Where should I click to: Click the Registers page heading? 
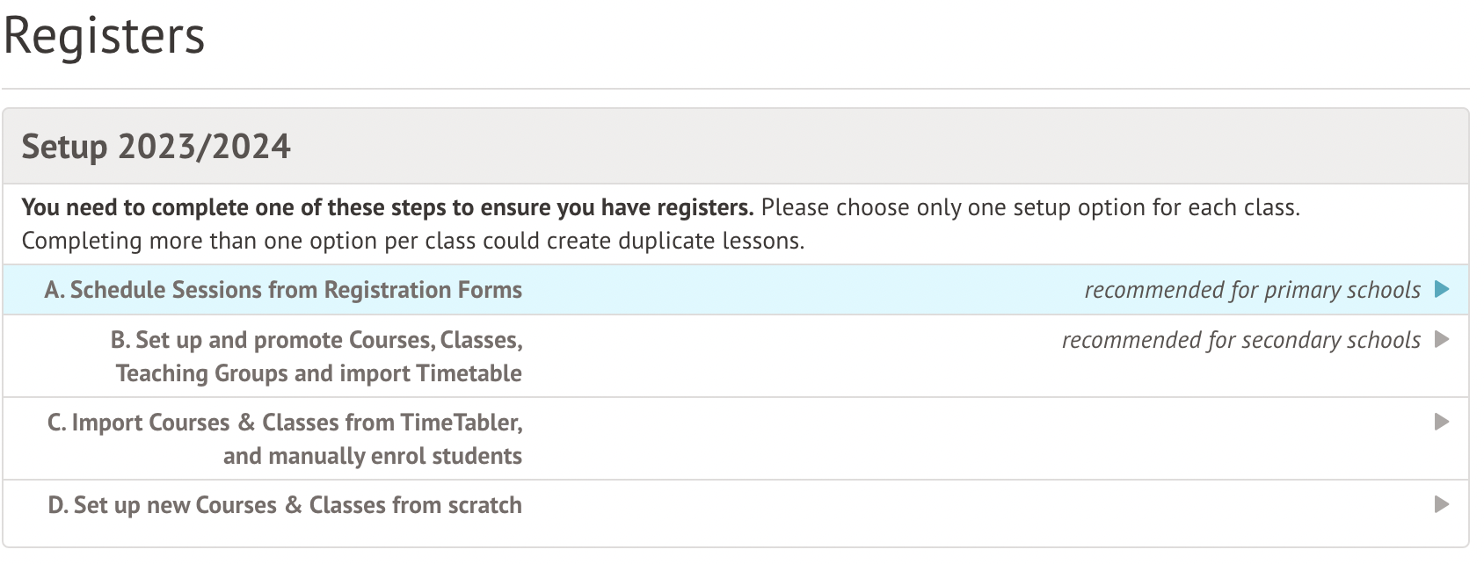pyautogui.click(x=104, y=37)
